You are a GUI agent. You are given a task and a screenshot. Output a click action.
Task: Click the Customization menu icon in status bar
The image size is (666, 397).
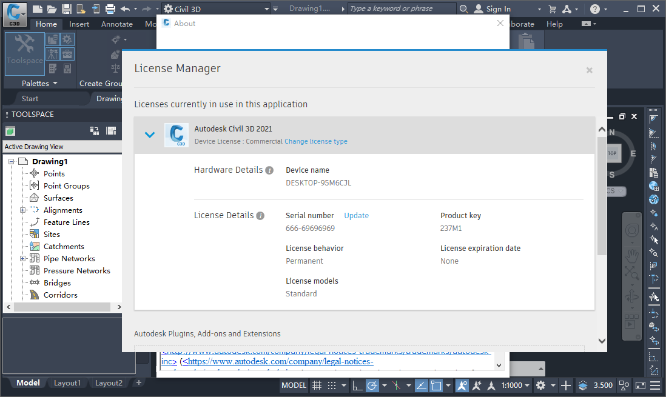655,385
